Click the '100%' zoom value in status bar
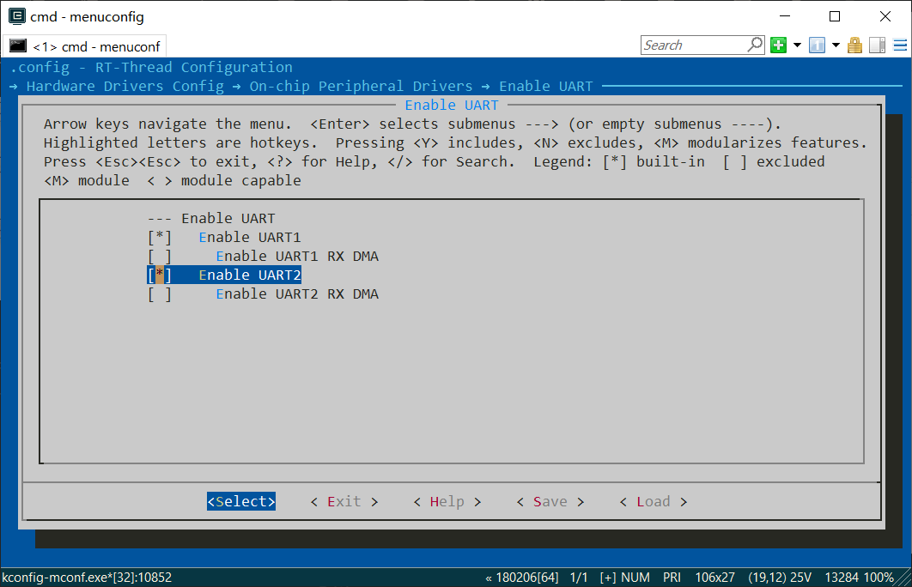The width and height of the screenshot is (912, 587). pyautogui.click(x=879, y=578)
